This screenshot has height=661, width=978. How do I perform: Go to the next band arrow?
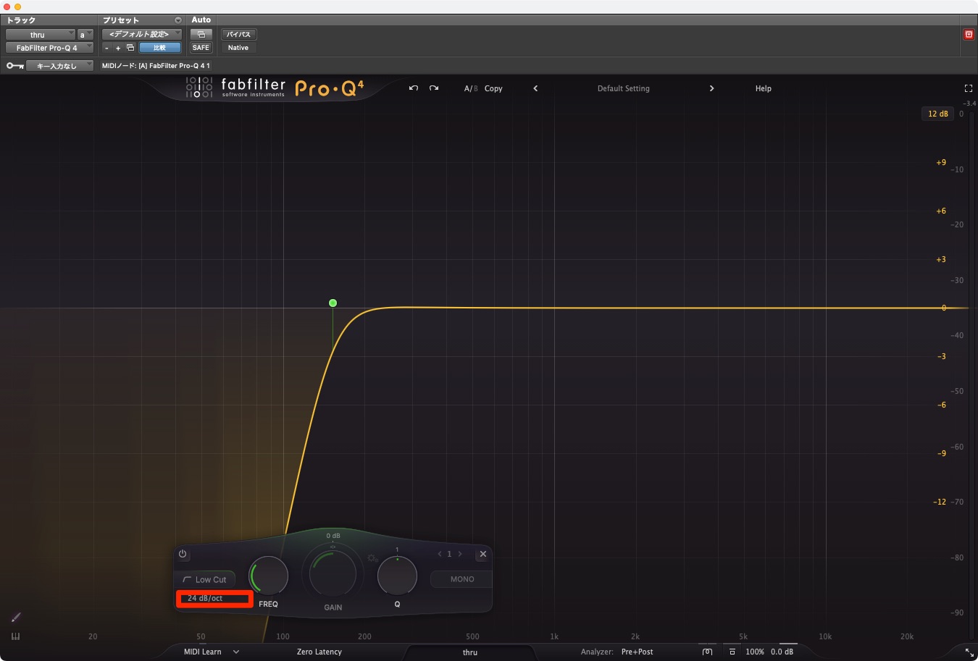[x=459, y=554]
